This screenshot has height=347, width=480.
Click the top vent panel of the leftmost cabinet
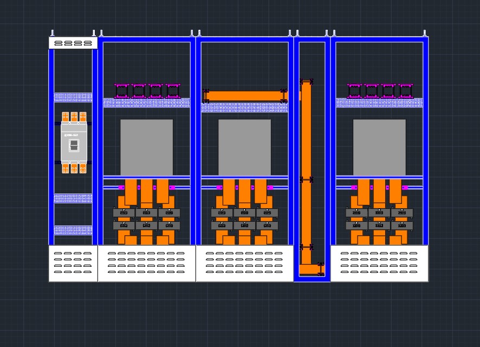pos(73,43)
